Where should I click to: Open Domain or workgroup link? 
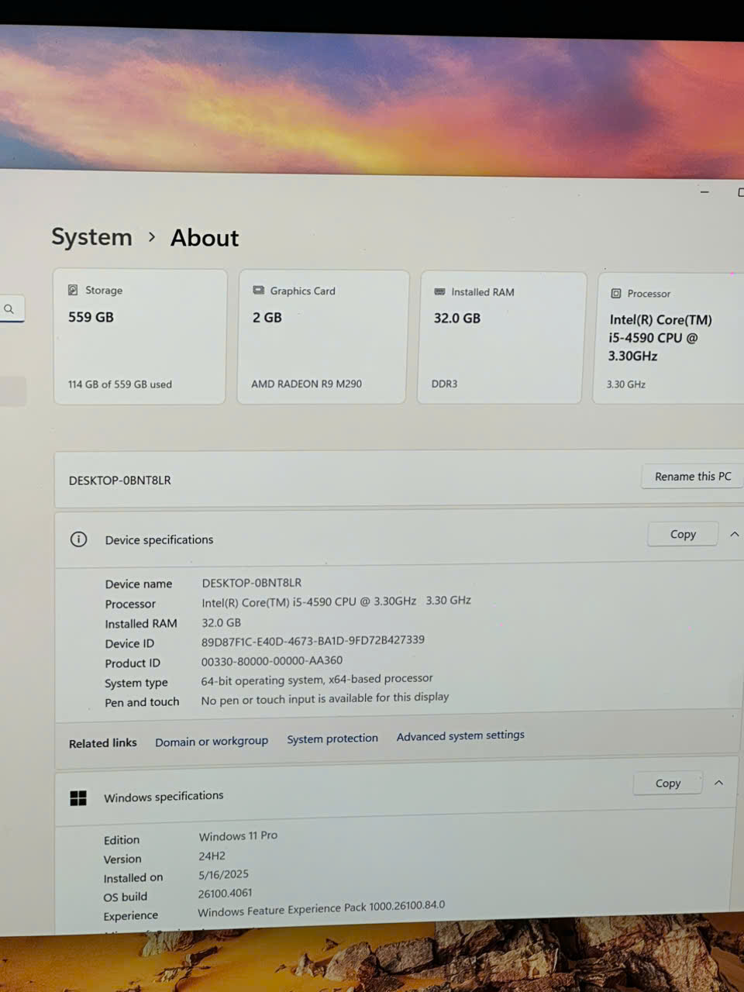coord(212,742)
